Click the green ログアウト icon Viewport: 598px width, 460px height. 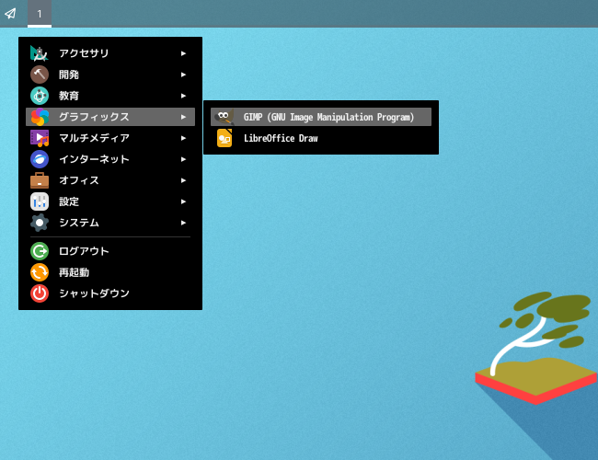coord(40,251)
